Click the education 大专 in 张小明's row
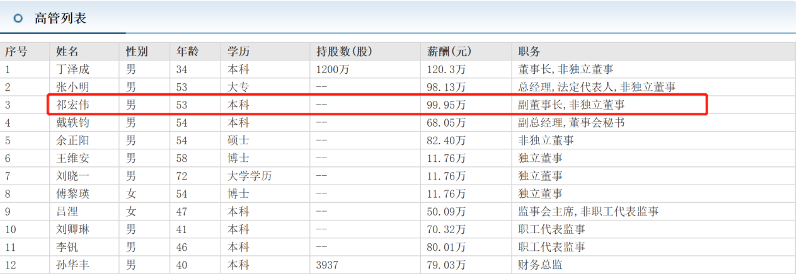 coord(238,87)
